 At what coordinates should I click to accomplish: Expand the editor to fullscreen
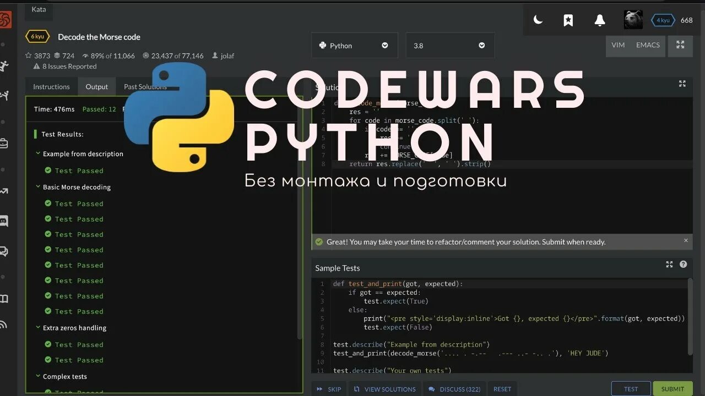[680, 45]
